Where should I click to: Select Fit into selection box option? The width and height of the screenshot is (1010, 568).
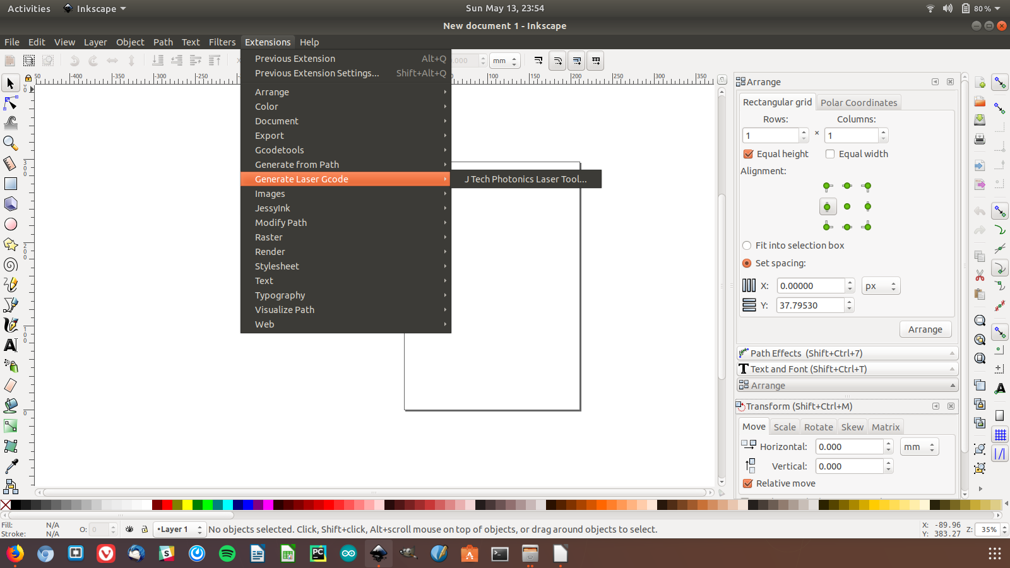coord(747,246)
